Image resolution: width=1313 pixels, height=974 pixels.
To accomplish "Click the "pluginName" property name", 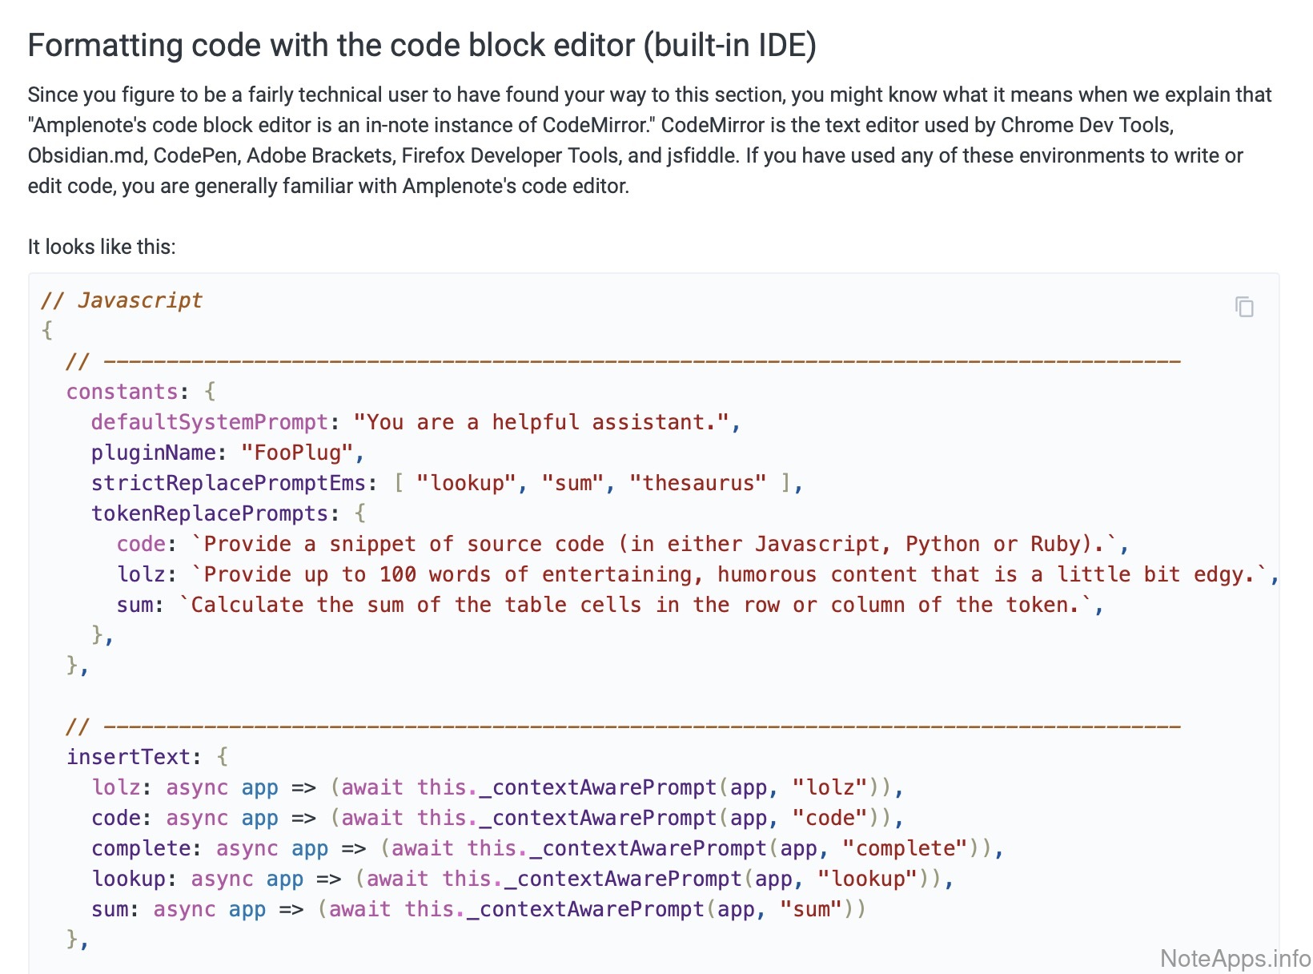I will (x=153, y=453).
